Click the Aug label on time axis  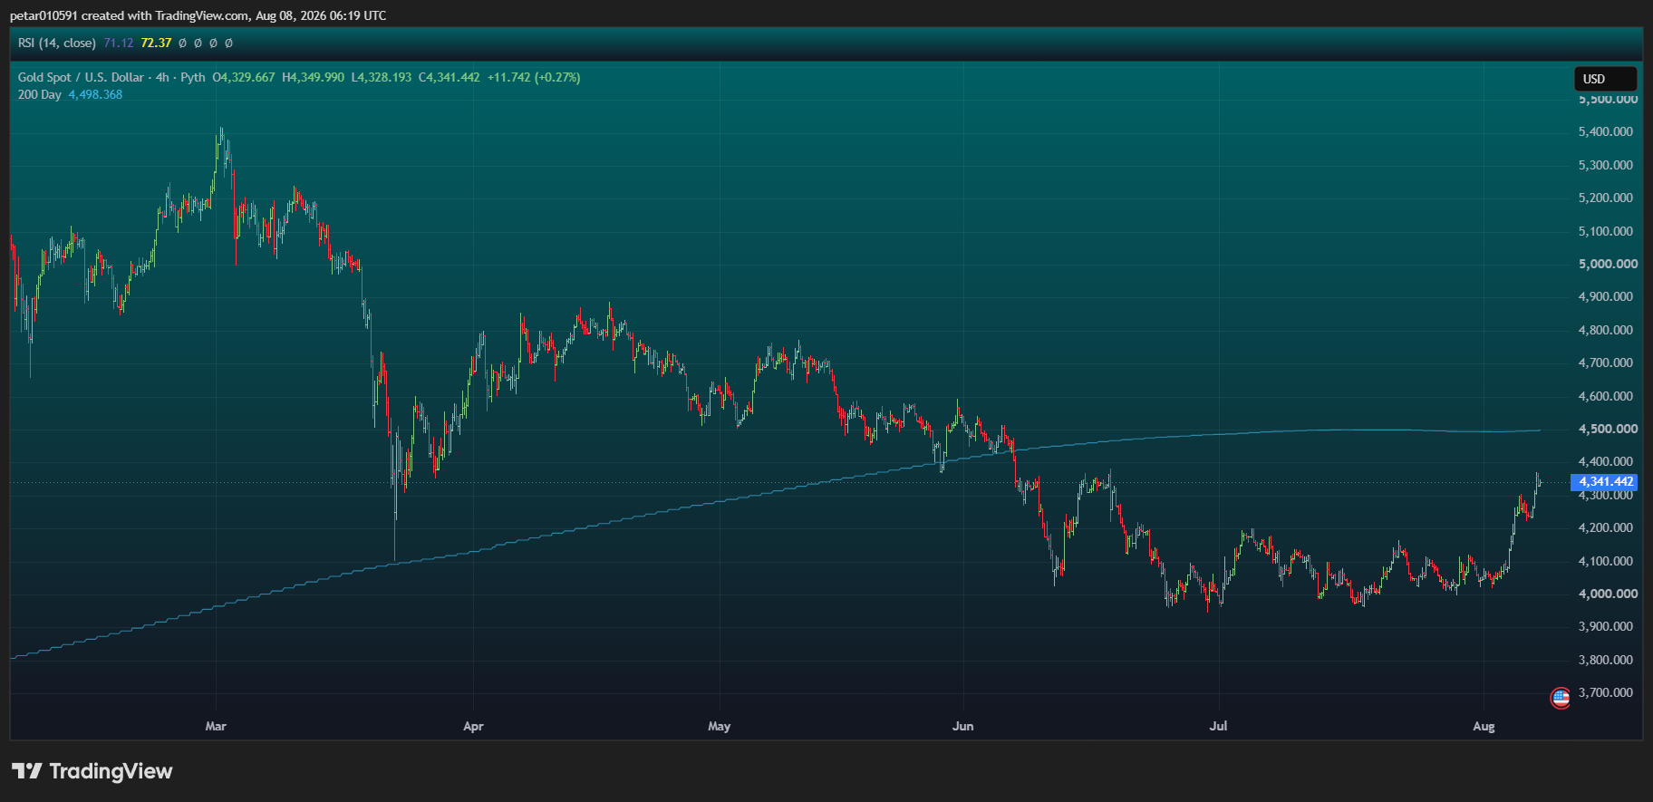1484,726
